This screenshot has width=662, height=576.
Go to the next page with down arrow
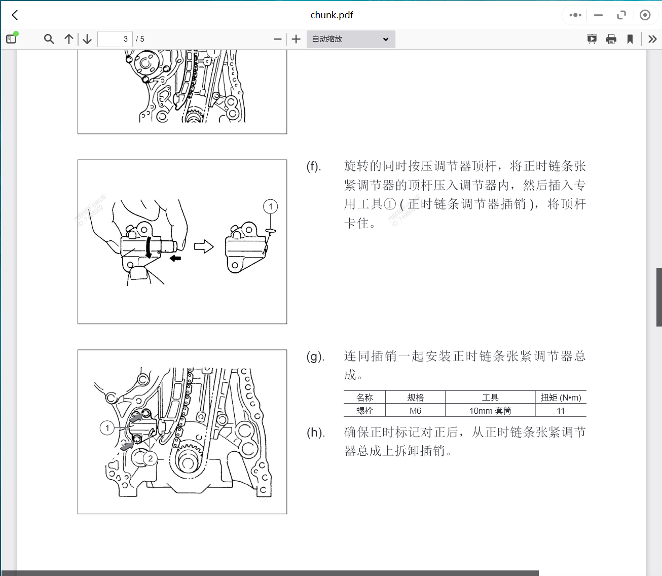[87, 39]
